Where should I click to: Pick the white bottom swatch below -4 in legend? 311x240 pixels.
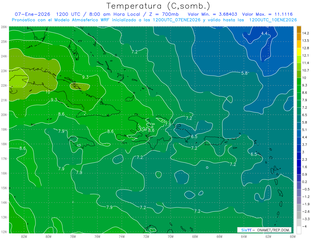(299, 230)
